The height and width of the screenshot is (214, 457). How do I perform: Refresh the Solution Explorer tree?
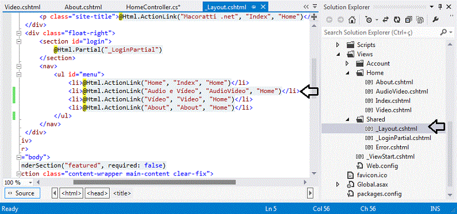397,20
